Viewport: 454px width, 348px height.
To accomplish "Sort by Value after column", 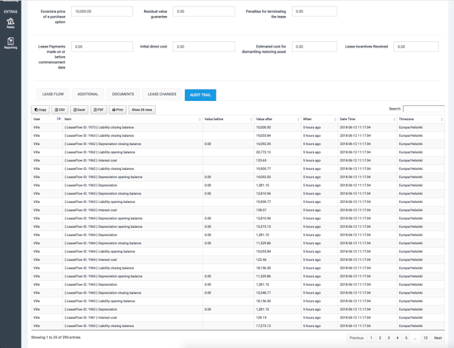I will [278, 119].
